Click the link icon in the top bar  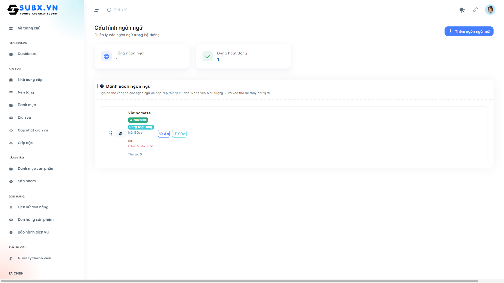[475, 10]
